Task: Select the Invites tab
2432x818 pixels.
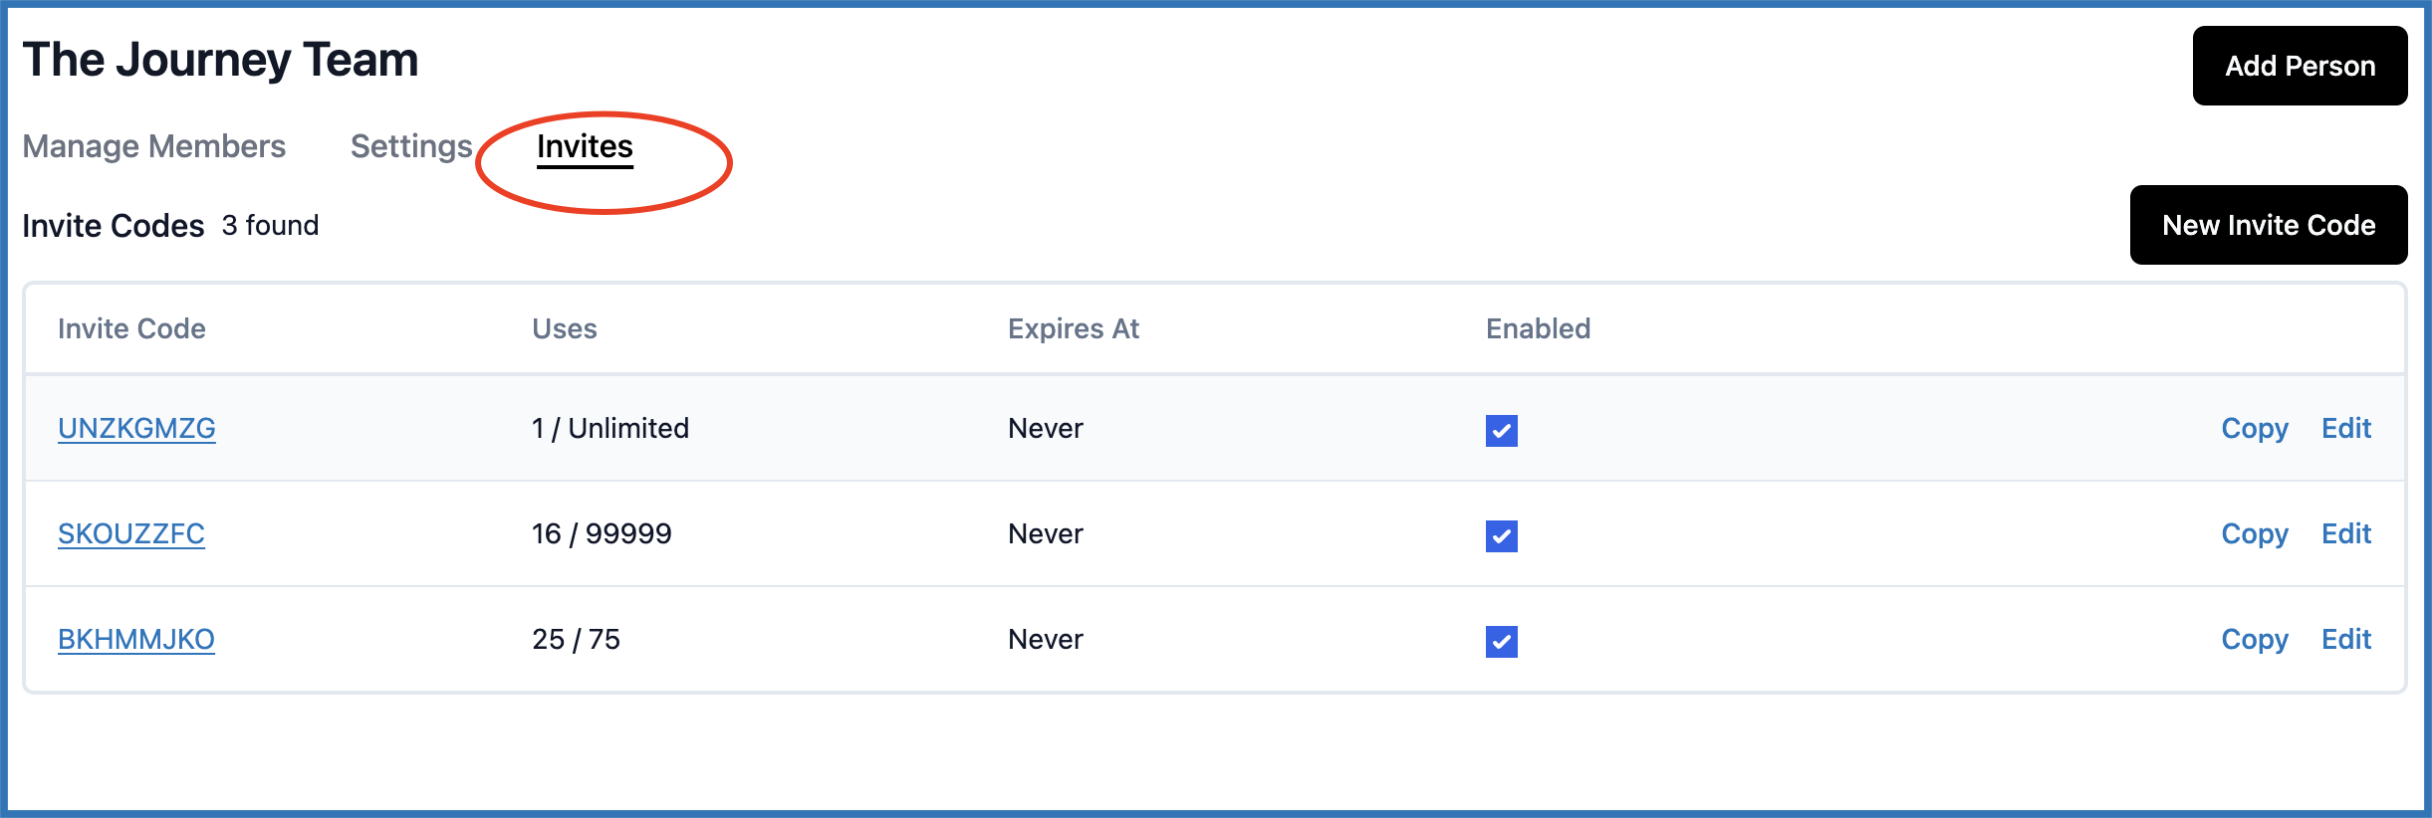Action: click(x=585, y=146)
